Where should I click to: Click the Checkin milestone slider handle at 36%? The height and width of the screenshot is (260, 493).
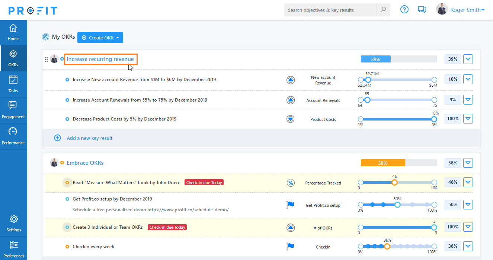pyautogui.click(x=387, y=246)
